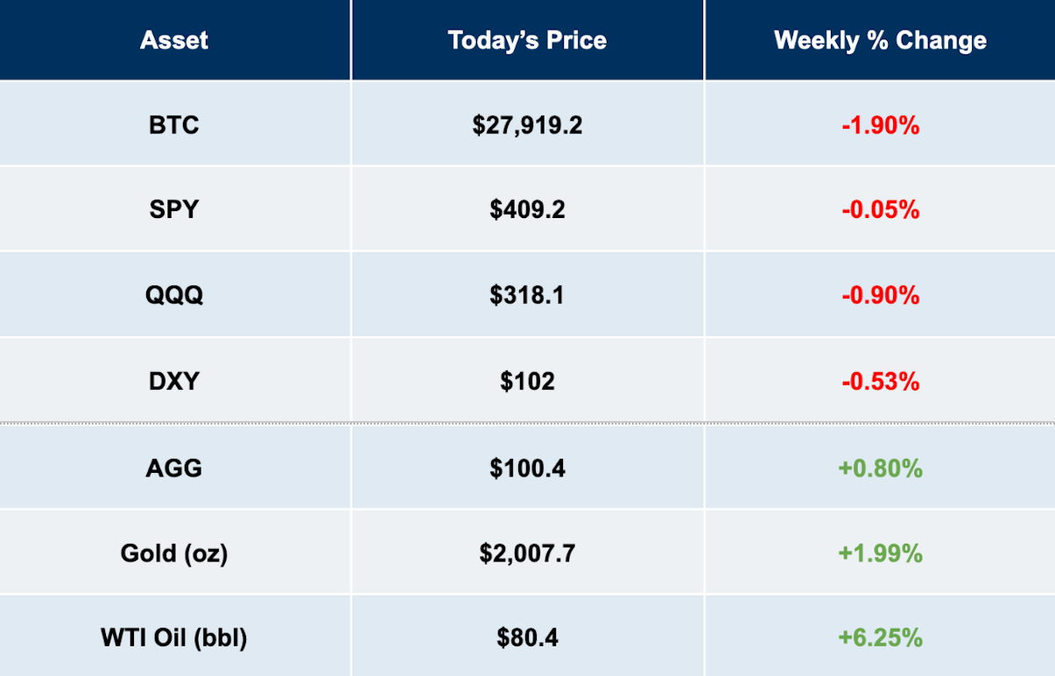Click AGG change +0.80%
The width and height of the screenshot is (1055, 676).
click(x=880, y=468)
